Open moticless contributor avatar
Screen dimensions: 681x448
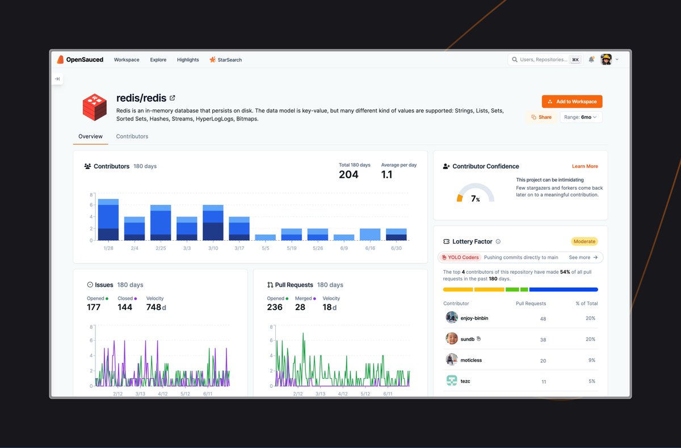452,359
